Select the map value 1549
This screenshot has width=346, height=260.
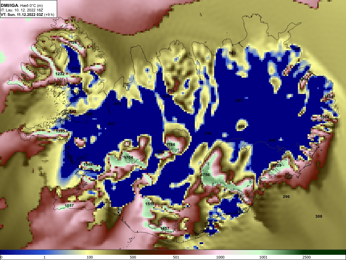pyautogui.click(x=88, y=164)
